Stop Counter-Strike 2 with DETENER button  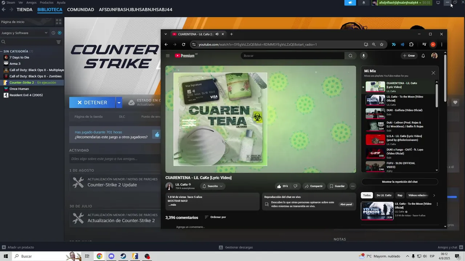click(x=92, y=103)
